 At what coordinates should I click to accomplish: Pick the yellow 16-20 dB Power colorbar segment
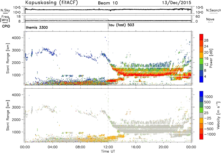[x=201, y=55]
